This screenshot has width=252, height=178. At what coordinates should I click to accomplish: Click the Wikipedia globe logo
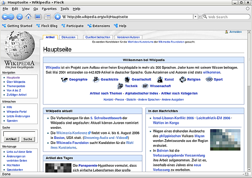pyautogui.click(x=19, y=46)
